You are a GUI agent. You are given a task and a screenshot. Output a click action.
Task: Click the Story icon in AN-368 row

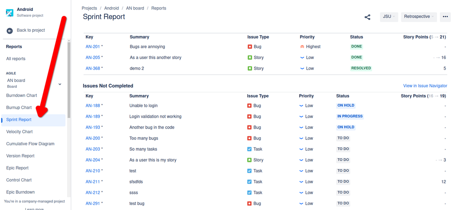point(250,68)
